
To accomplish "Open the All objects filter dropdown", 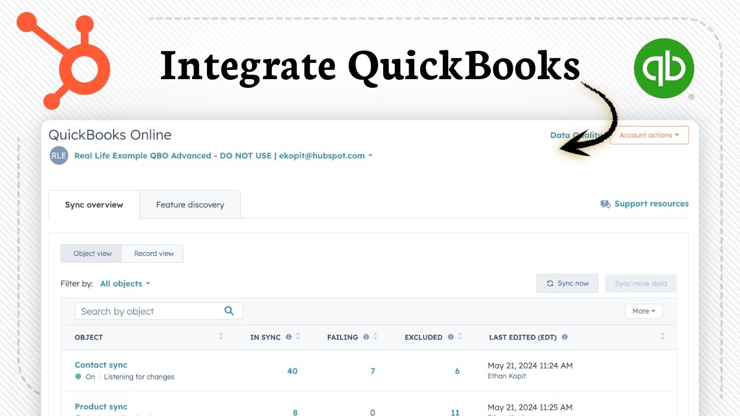I will 125,284.
